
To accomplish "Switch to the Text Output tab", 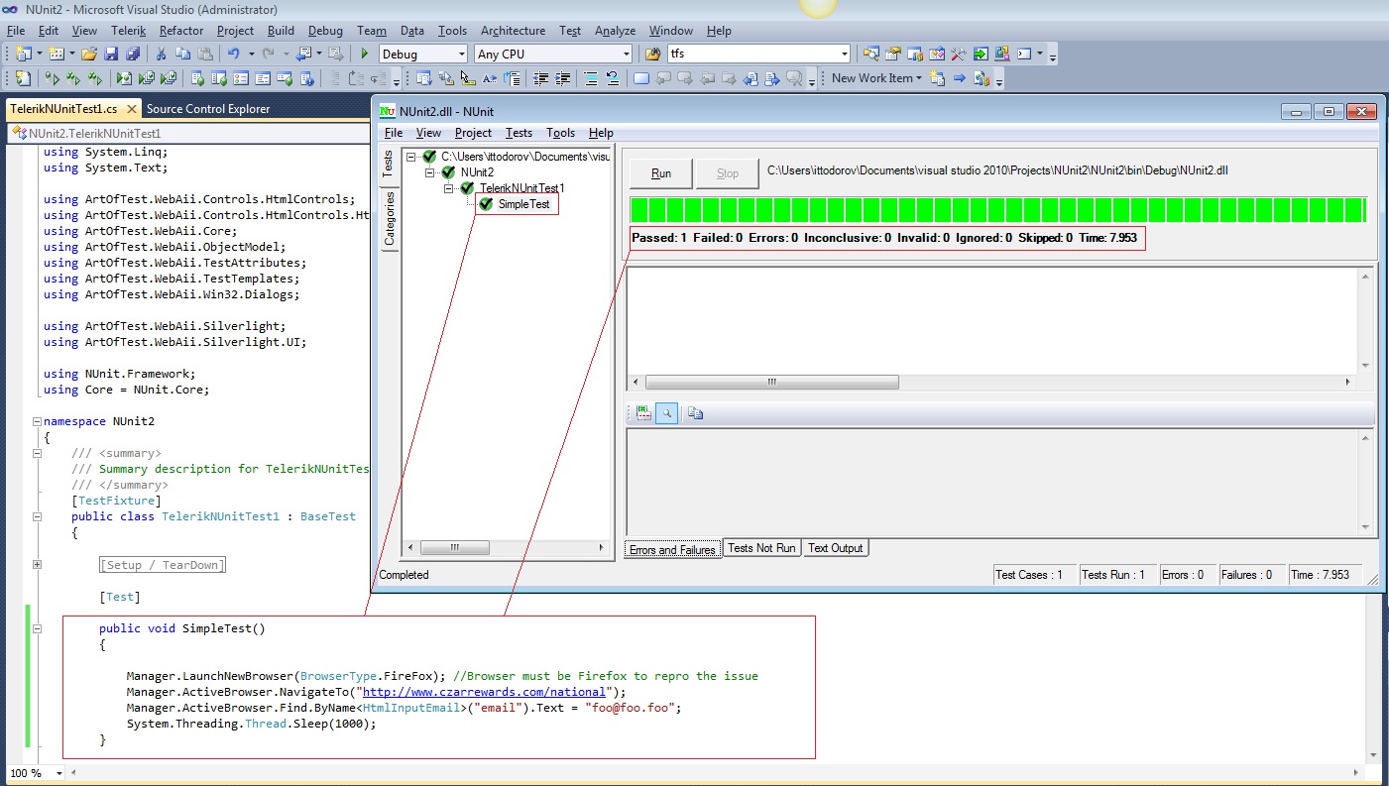I will click(x=835, y=548).
